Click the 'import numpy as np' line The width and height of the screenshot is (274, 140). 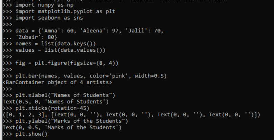pyautogui.click(x=42, y=5)
